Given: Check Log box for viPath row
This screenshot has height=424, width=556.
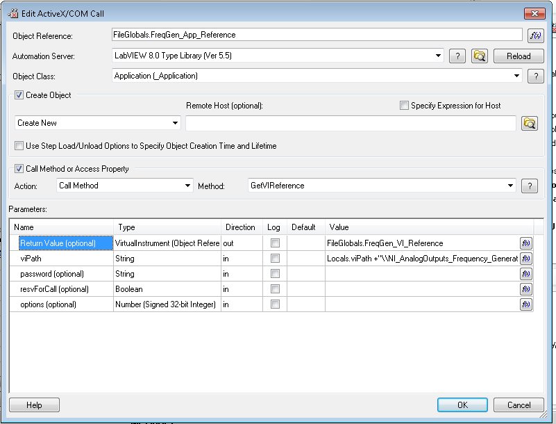Looking at the screenshot, I should [x=275, y=258].
